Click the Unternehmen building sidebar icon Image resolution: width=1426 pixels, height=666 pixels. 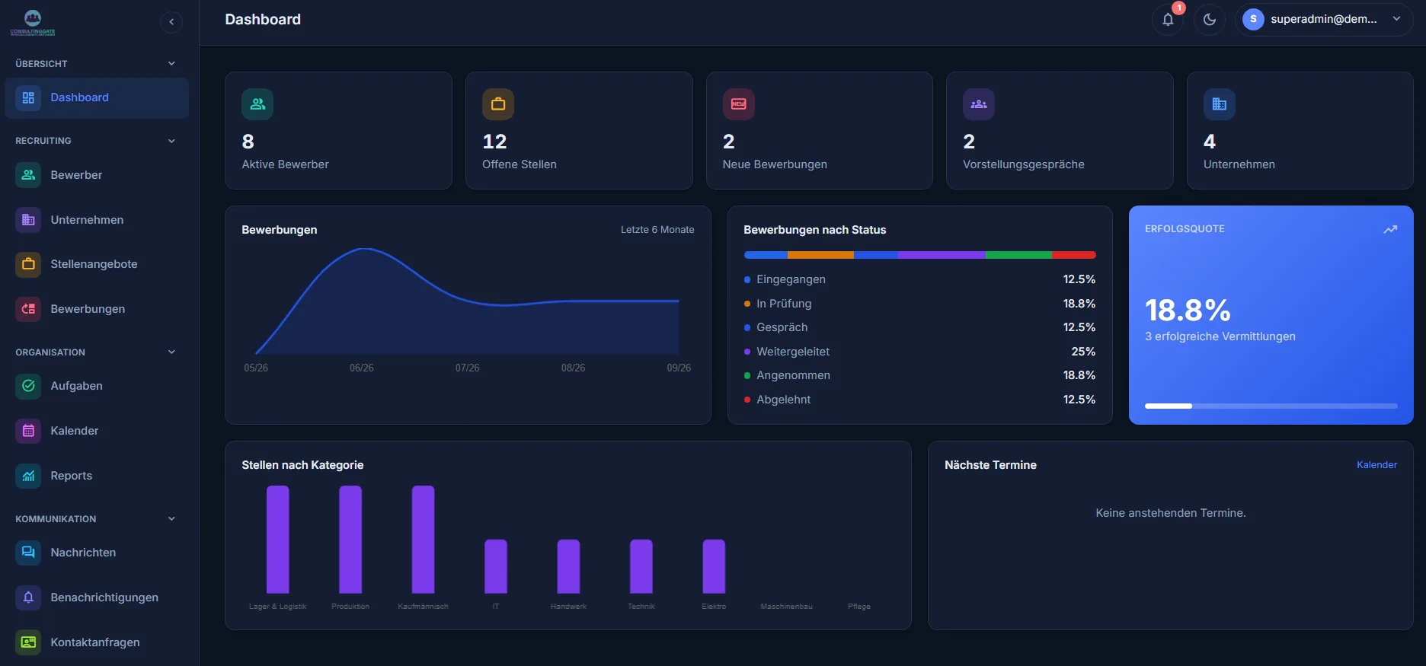point(28,220)
